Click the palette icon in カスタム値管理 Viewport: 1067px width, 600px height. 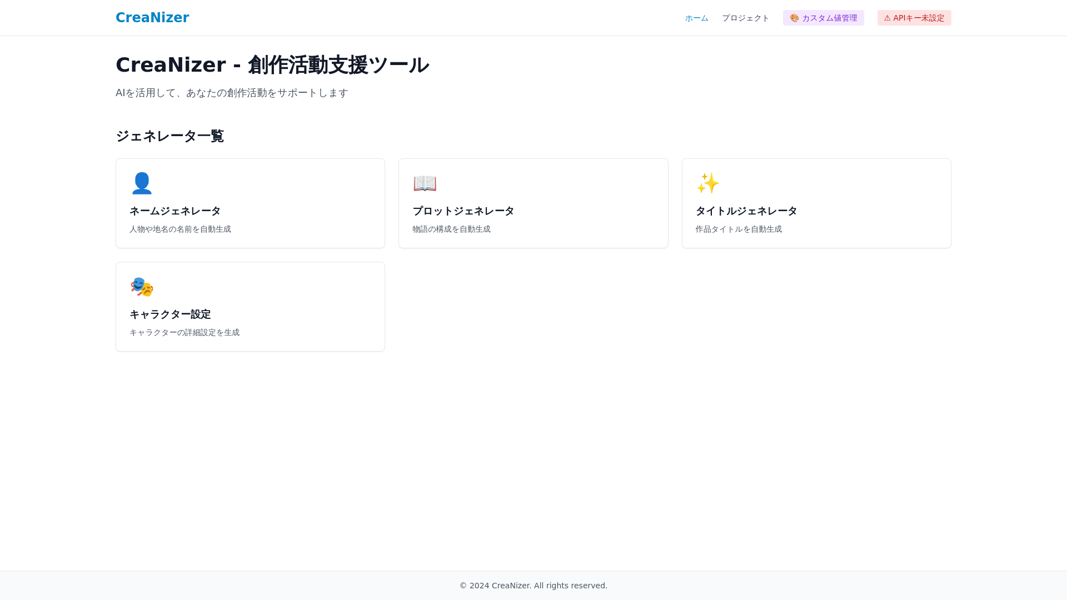[x=795, y=18]
